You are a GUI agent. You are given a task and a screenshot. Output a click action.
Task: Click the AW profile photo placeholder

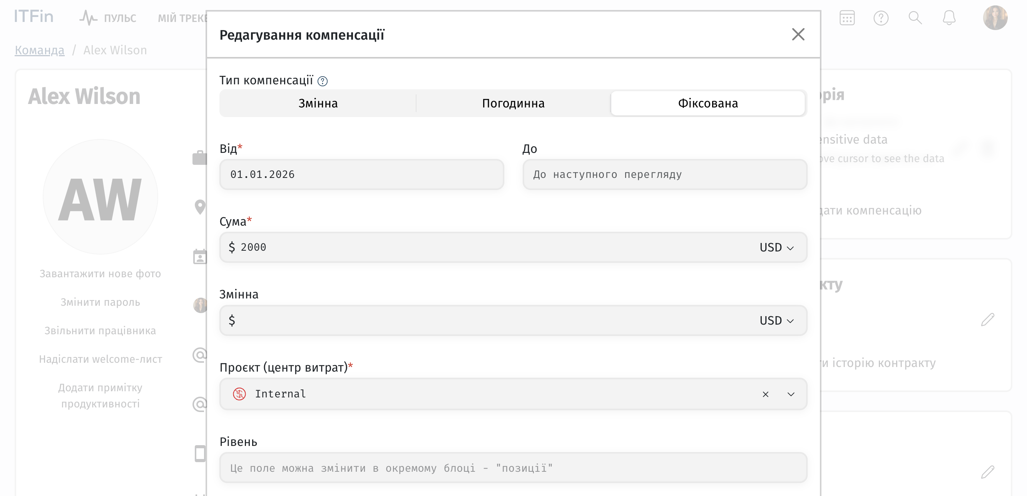click(x=100, y=196)
